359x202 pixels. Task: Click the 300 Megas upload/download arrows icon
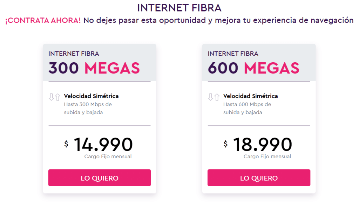55,97
